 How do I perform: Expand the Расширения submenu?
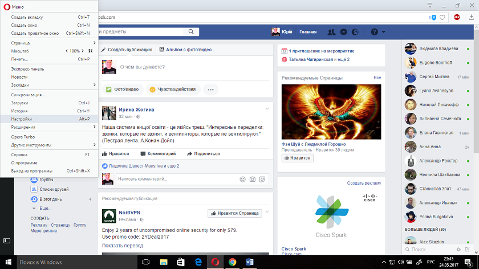tap(51, 127)
